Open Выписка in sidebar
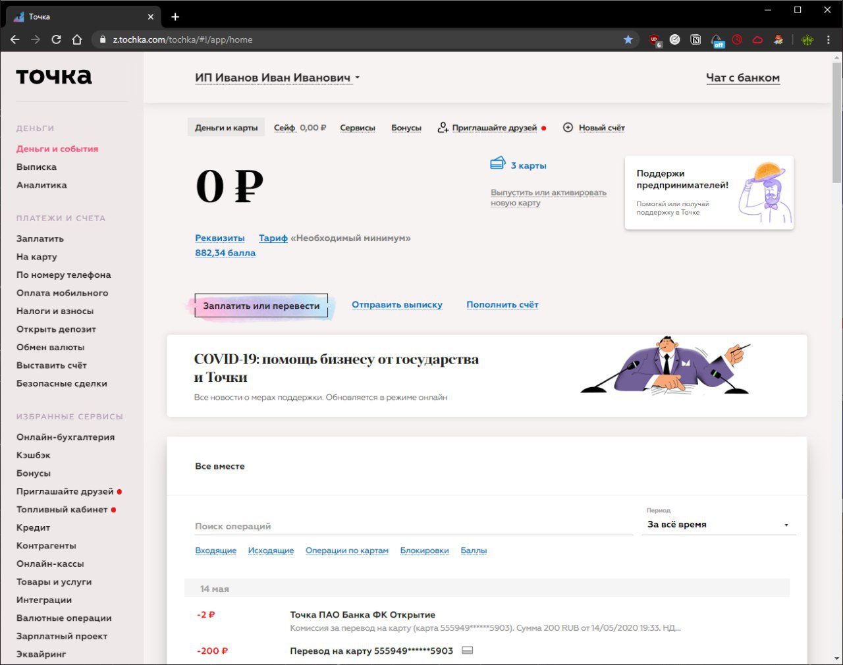Image resolution: width=843 pixels, height=665 pixels. (x=36, y=167)
